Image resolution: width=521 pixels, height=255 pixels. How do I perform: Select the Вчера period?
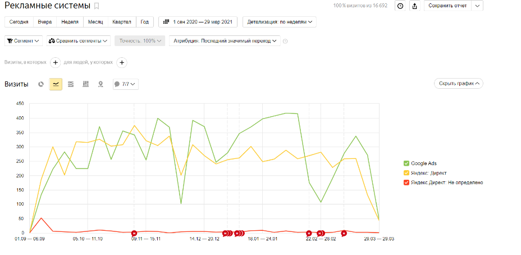(x=44, y=22)
